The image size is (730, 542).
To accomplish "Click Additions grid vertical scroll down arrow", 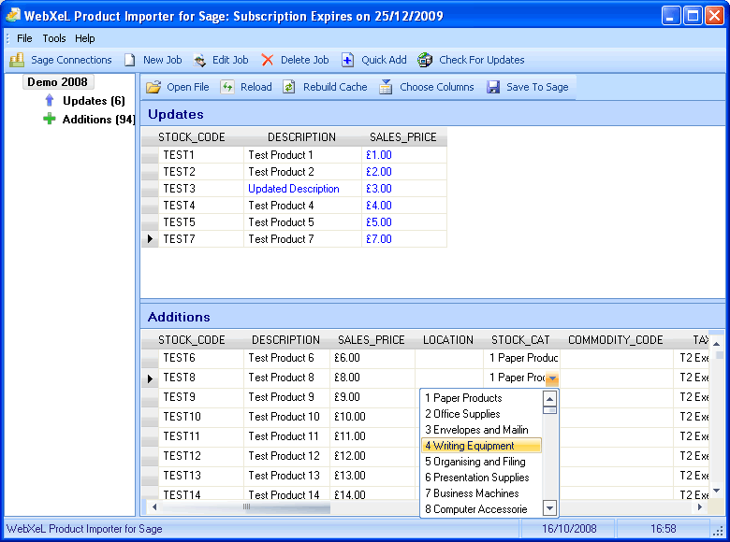I will [717, 491].
